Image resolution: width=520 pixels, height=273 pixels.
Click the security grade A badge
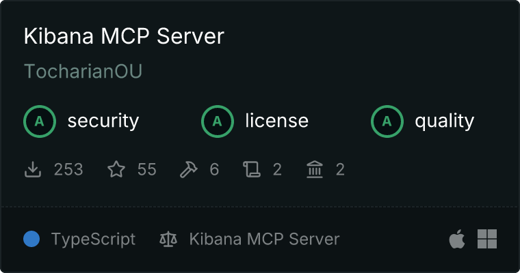point(40,121)
